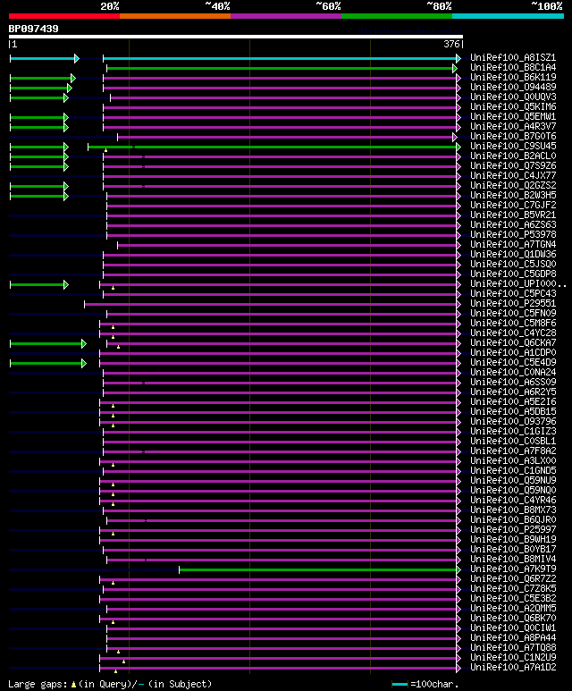Click the UniRef100_C5GDP8 label
Image resolution: width=572 pixels, height=691 pixels.
(513, 274)
